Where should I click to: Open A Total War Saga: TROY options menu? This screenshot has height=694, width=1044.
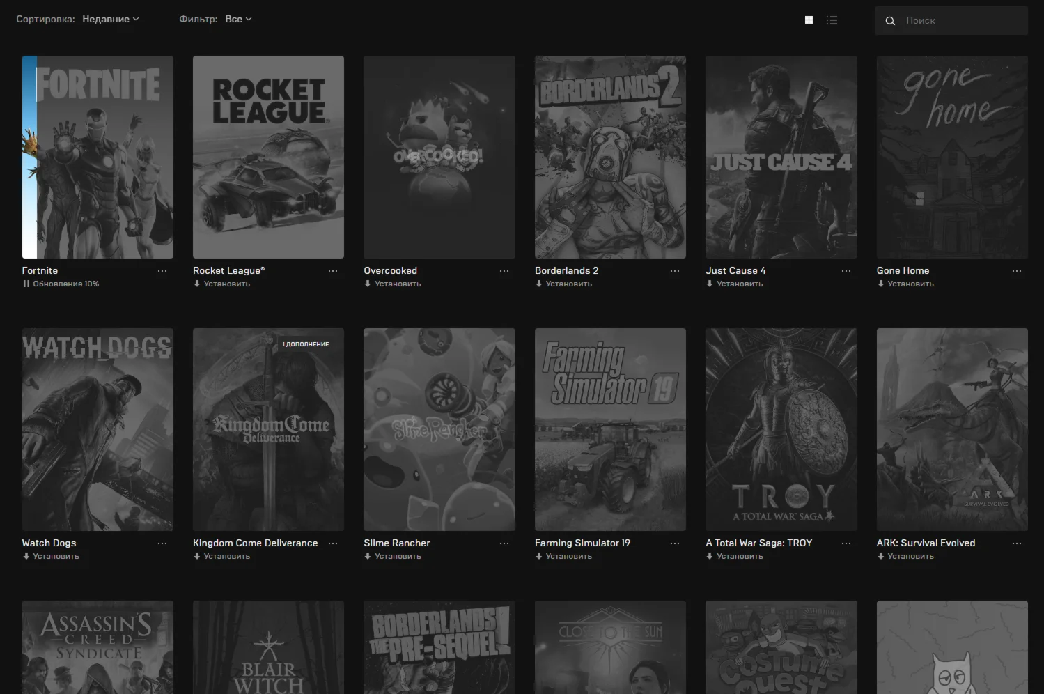point(846,543)
